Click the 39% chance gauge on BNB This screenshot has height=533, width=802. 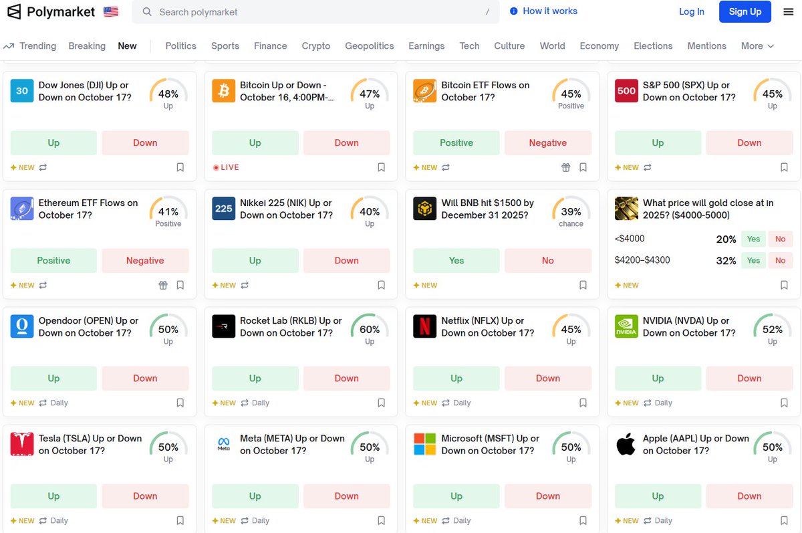(x=571, y=212)
